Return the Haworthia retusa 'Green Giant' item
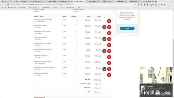Image resolution: width=174 pixels, height=98 pixels. click(x=109, y=63)
